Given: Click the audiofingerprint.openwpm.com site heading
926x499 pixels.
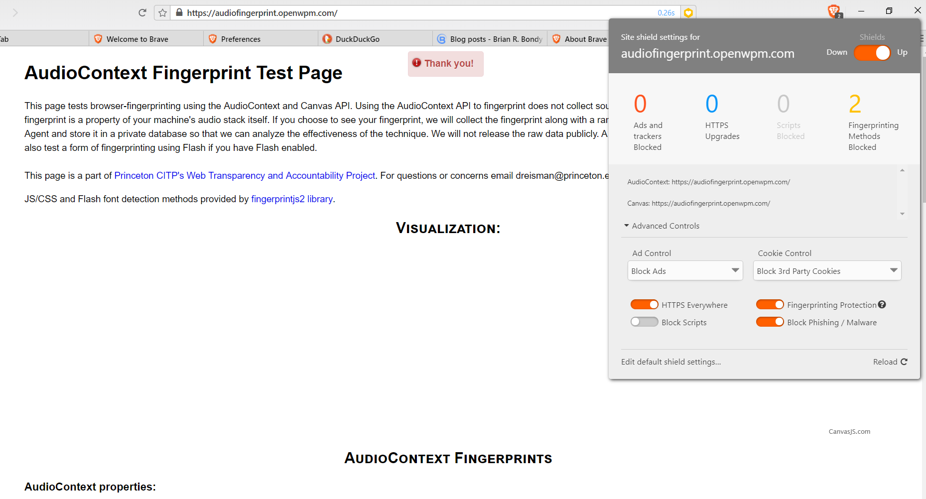Looking at the screenshot, I should (707, 53).
